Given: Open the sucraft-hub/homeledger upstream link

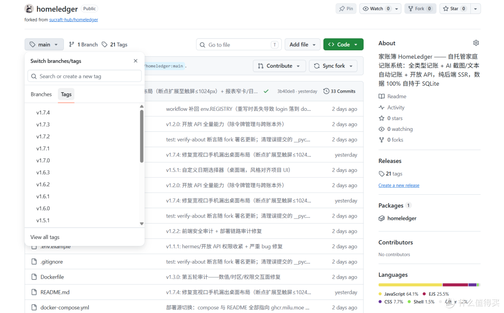Looking at the screenshot, I should pos(74,20).
